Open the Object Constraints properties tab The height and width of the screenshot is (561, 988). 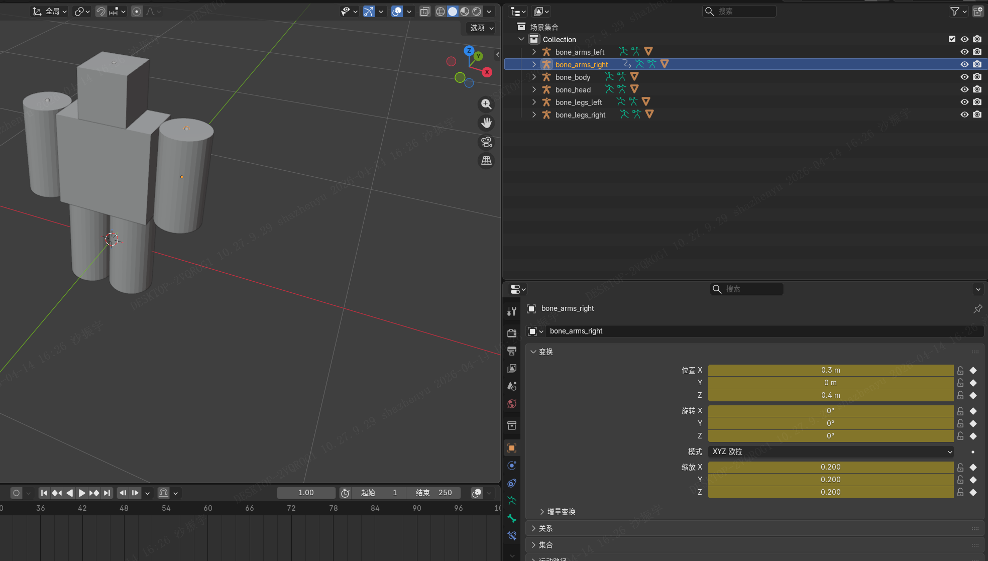tap(512, 483)
